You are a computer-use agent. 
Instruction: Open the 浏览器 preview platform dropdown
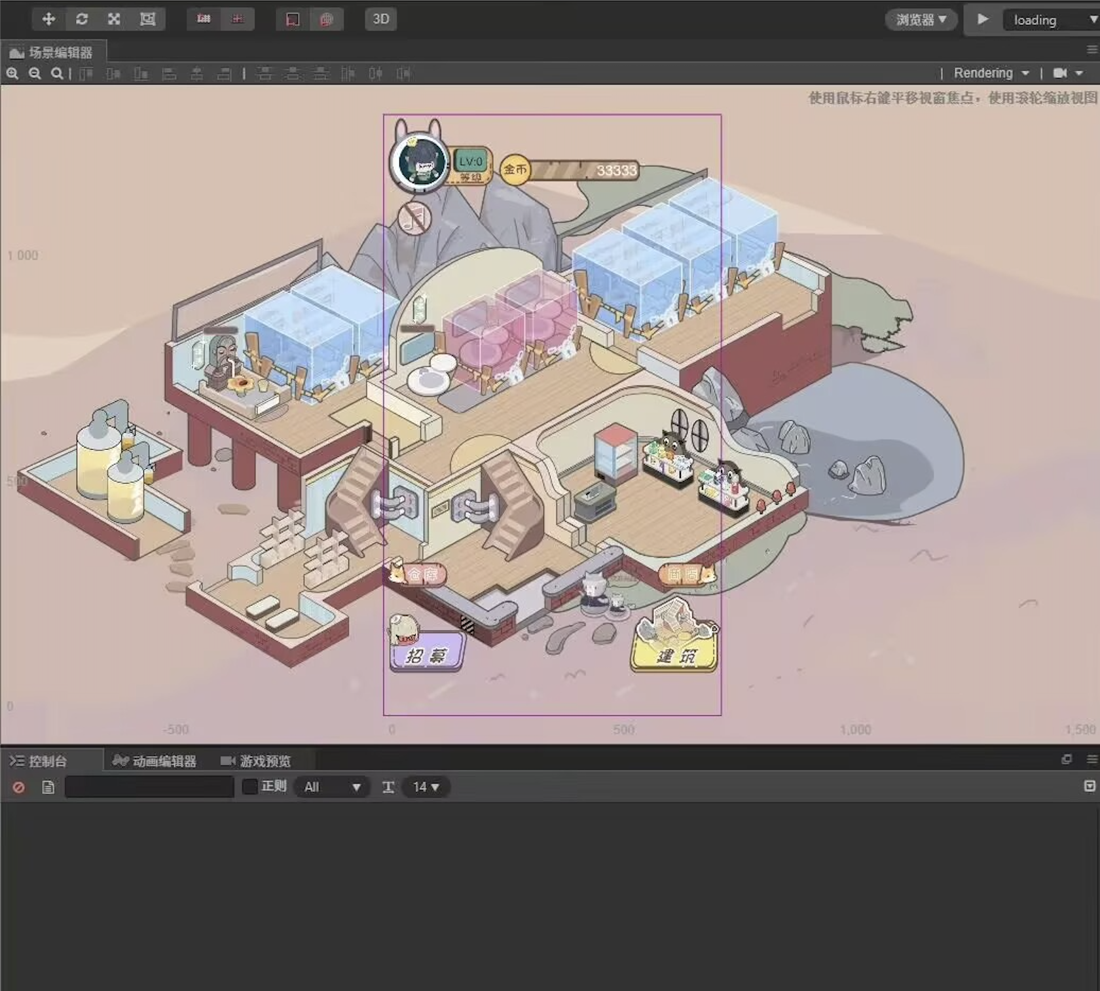click(921, 20)
